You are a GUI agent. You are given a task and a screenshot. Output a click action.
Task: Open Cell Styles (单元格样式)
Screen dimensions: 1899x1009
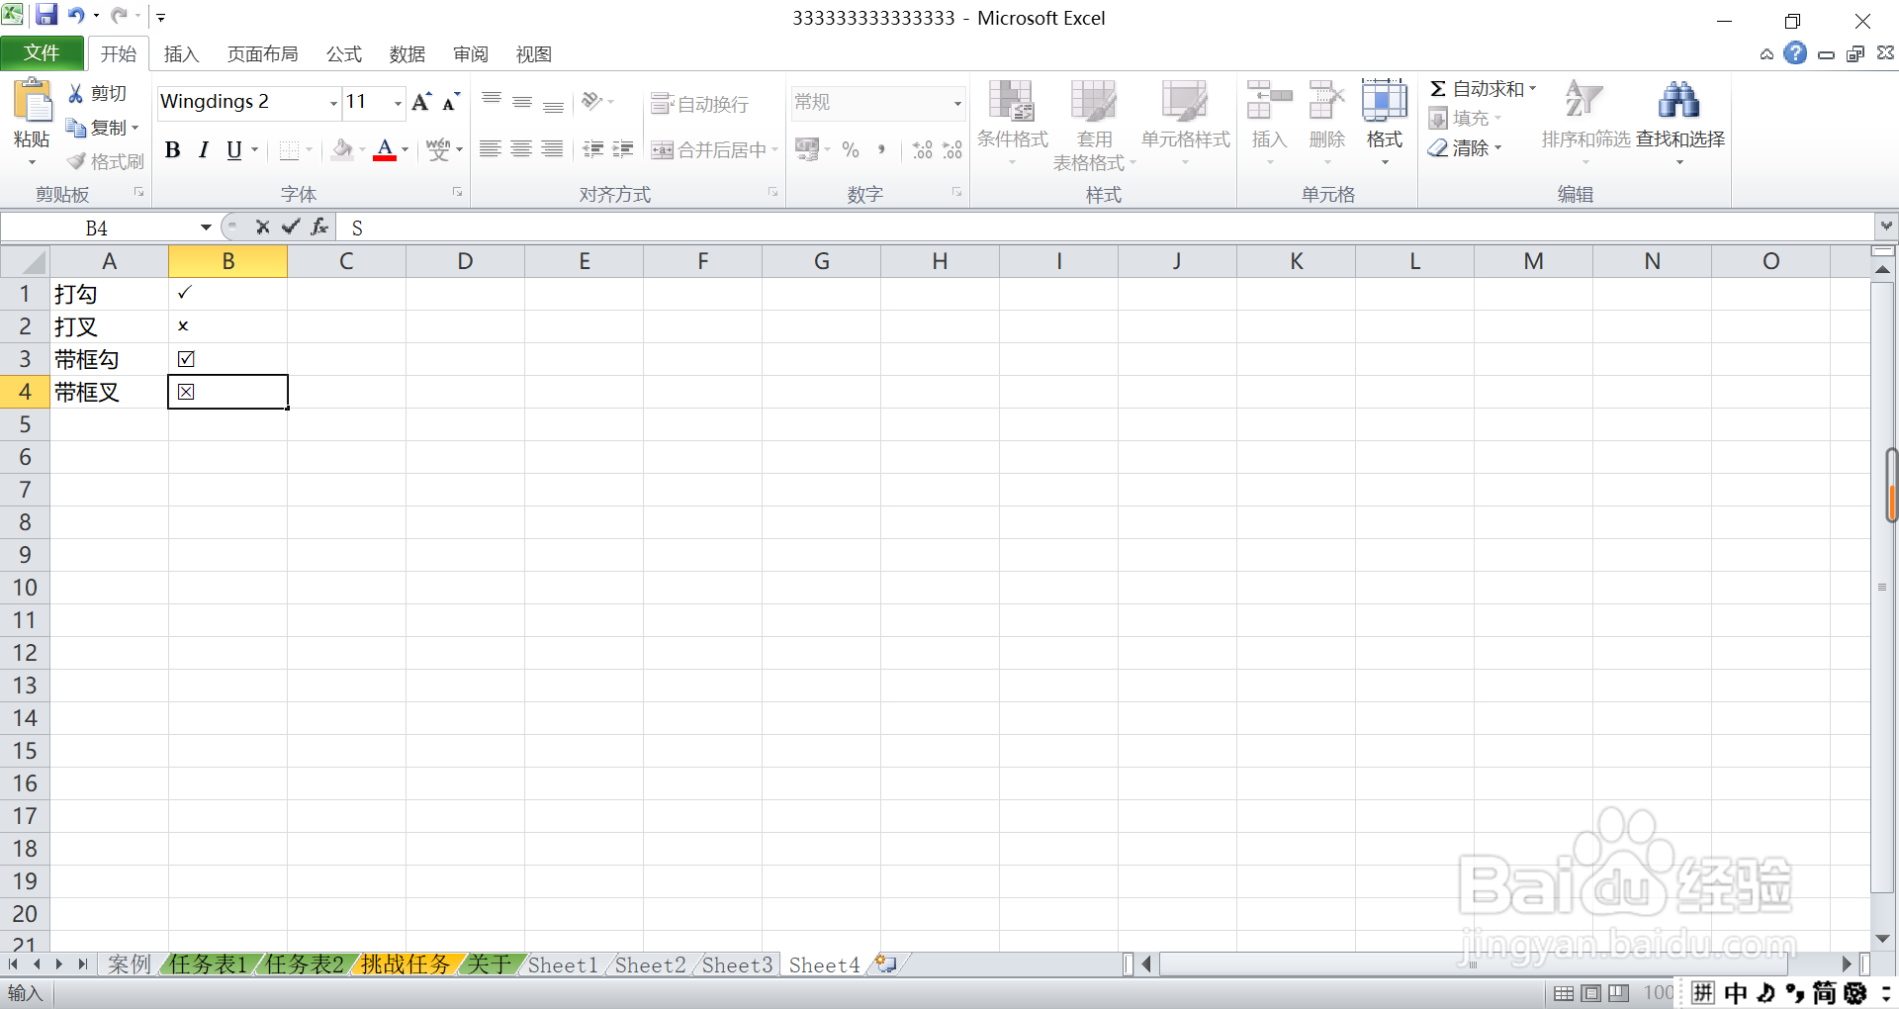[x=1185, y=124]
